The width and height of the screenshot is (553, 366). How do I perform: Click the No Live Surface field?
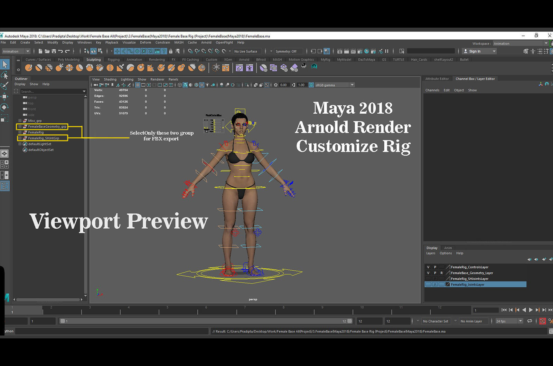point(247,51)
